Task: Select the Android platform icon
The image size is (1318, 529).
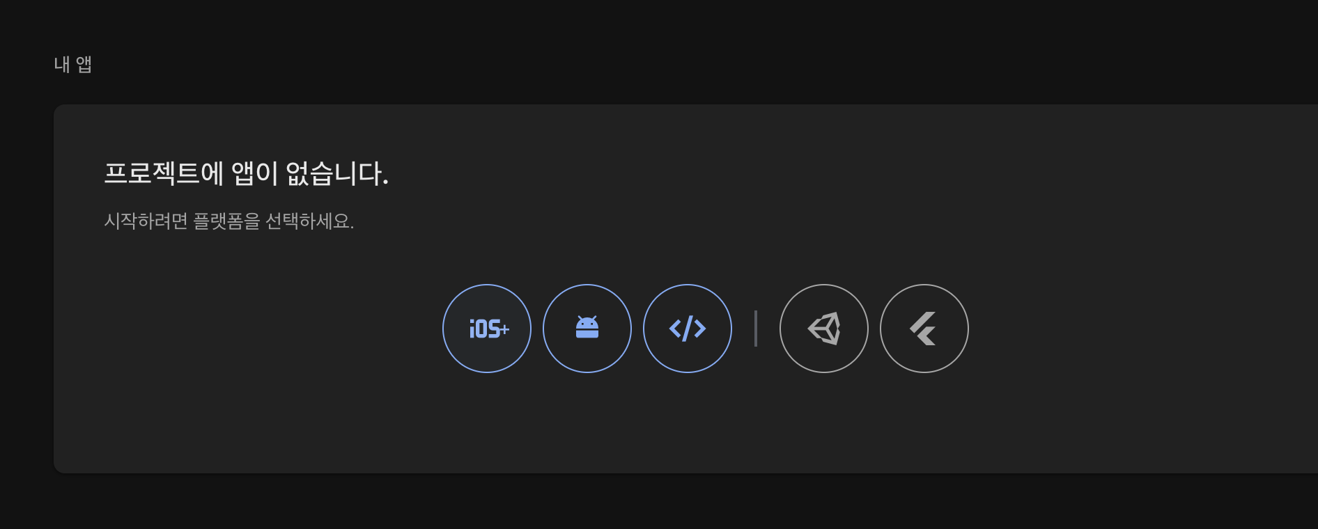Action: click(x=587, y=329)
